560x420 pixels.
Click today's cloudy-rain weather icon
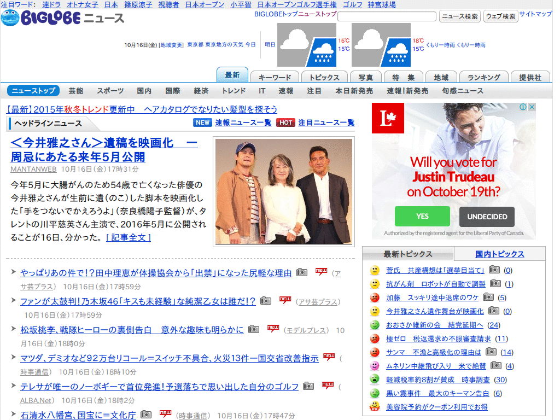pos(307,45)
